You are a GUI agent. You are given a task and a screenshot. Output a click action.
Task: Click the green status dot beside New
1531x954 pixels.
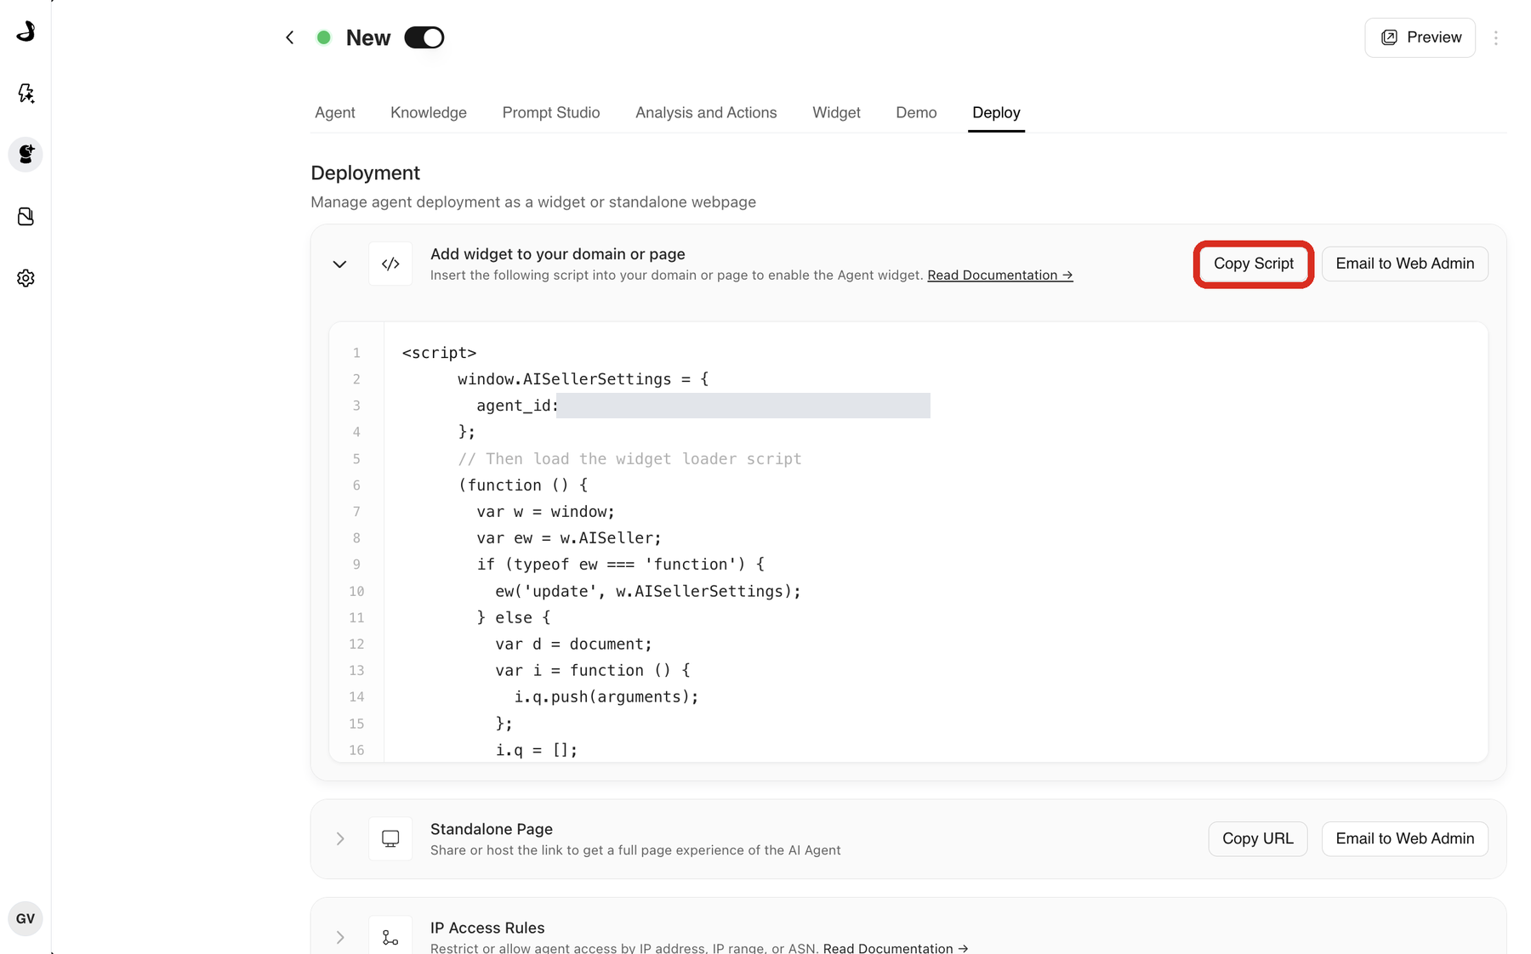coord(323,37)
